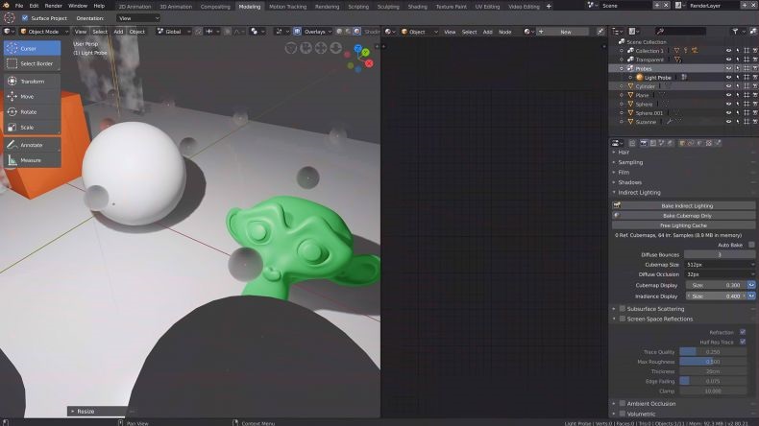Click the Suzanne mesh triangle icon
The image size is (759, 426).
coord(630,122)
